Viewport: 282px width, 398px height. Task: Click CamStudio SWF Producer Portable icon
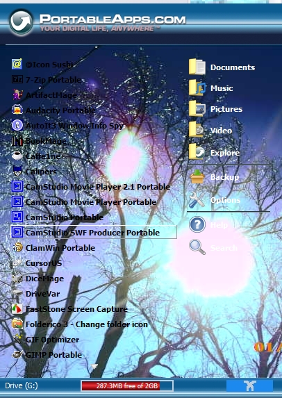17,232
